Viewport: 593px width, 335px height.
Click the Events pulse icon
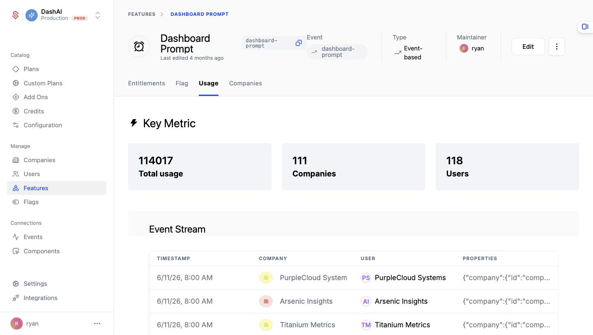coord(16,237)
